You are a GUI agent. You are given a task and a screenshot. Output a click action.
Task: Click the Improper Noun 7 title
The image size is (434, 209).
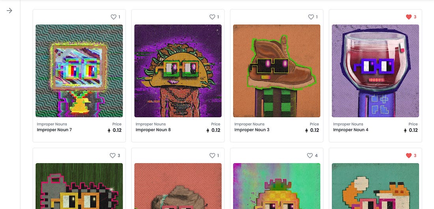pos(54,130)
